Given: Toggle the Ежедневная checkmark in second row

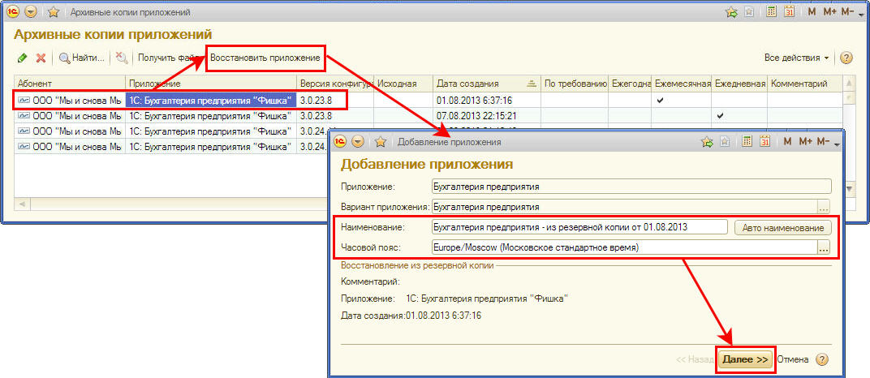Looking at the screenshot, I should pos(720,116).
